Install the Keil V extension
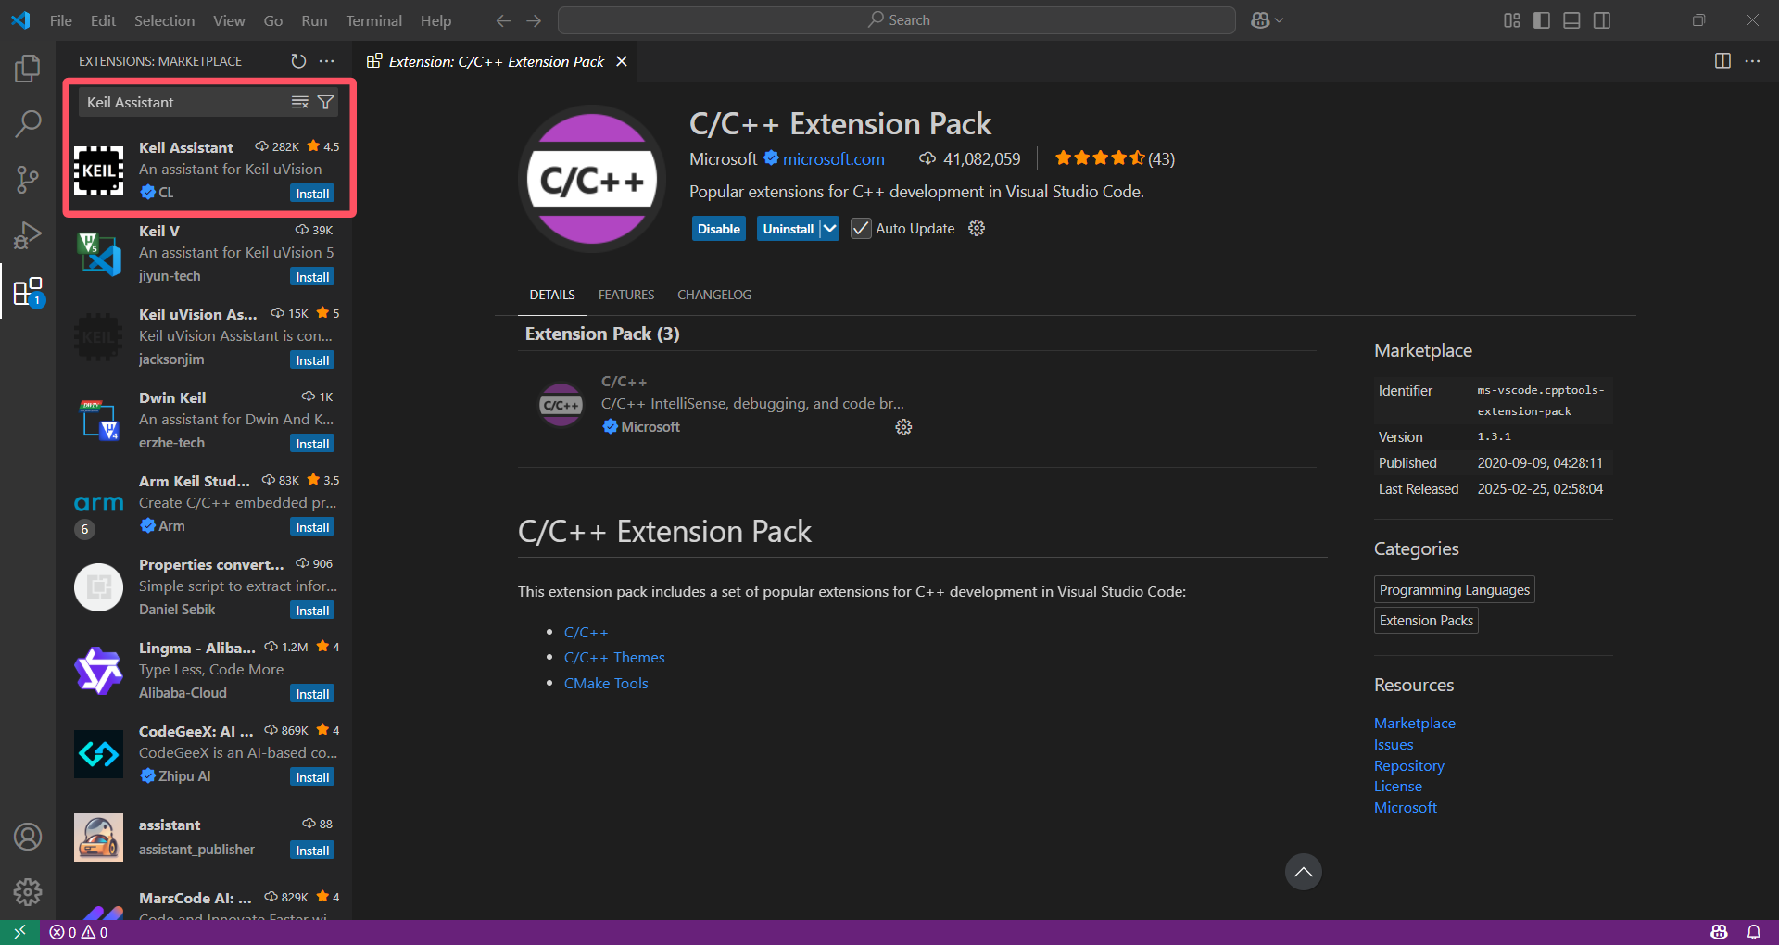The width and height of the screenshot is (1779, 945). [x=312, y=277]
